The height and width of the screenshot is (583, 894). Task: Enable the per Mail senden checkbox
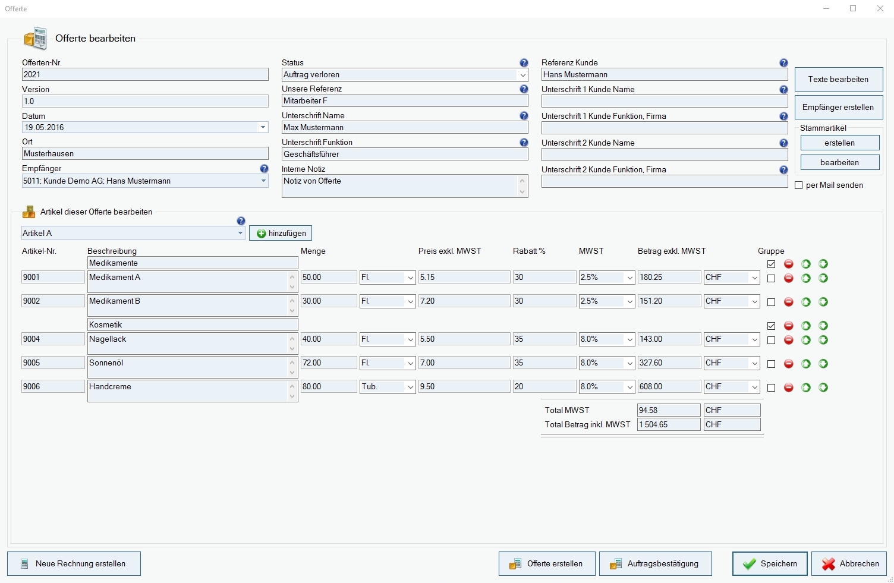click(799, 185)
